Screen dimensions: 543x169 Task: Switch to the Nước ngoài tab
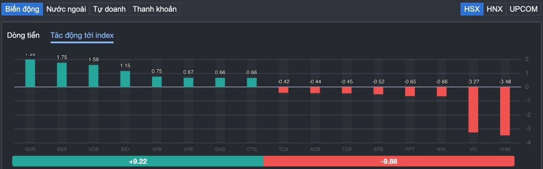pyautogui.click(x=66, y=9)
